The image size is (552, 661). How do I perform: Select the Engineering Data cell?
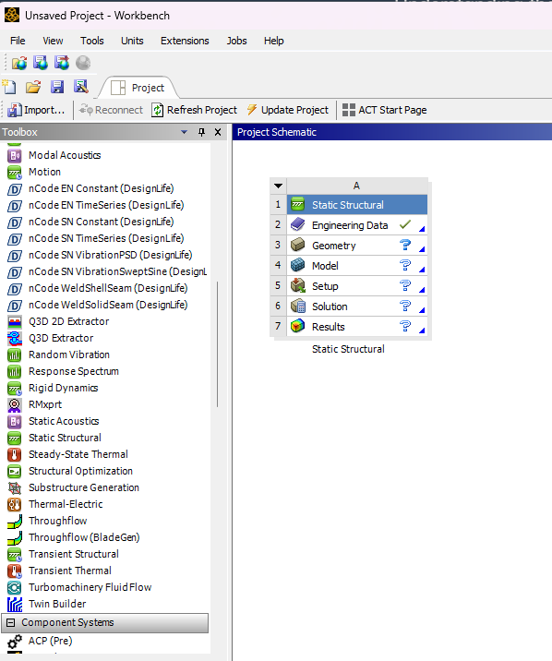(x=357, y=225)
